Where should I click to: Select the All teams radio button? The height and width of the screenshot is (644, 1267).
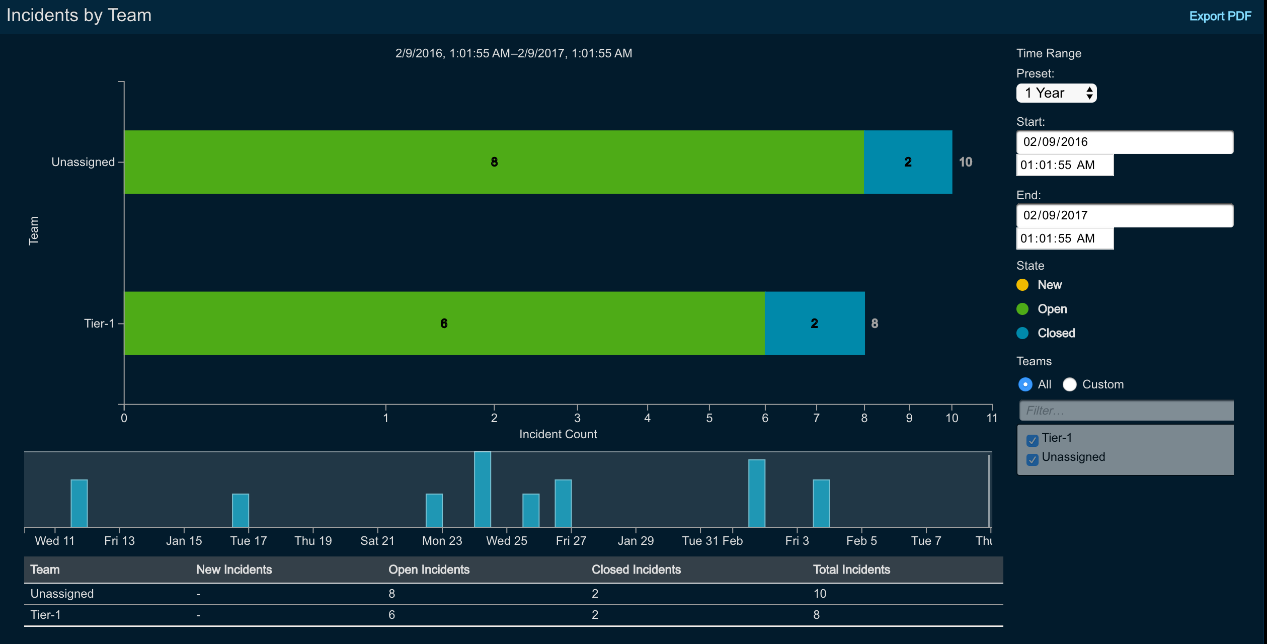coord(1025,384)
